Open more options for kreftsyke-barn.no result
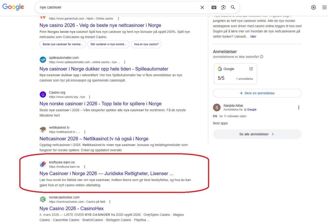The width and height of the screenshot is (329, 223). click(x=85, y=167)
